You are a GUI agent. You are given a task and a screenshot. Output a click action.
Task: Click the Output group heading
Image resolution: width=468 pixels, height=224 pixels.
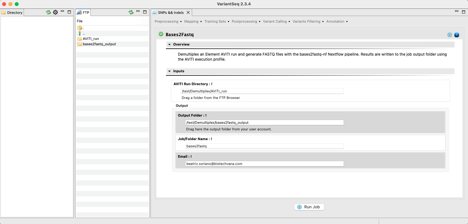[182, 106]
